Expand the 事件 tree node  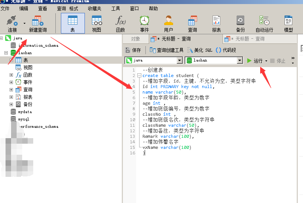(x=11, y=82)
